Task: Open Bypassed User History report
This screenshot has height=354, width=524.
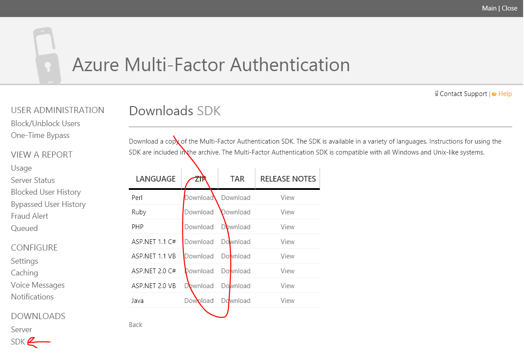Action: (x=48, y=204)
